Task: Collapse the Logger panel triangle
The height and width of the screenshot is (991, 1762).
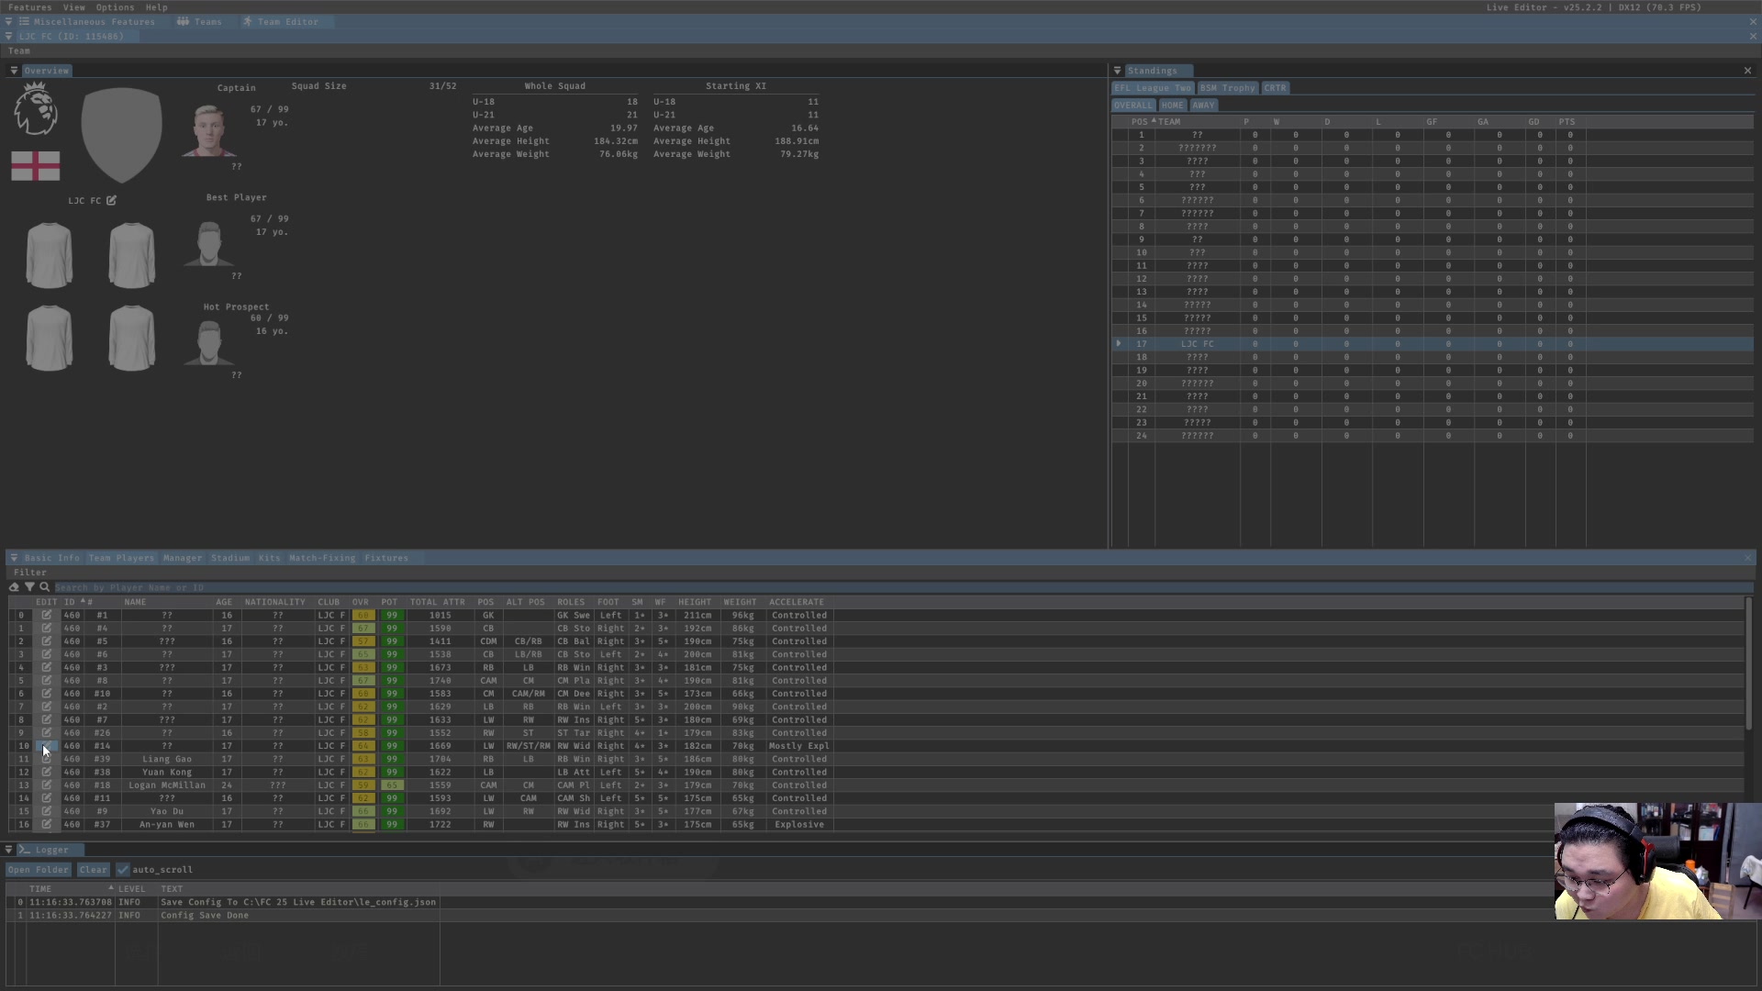Action: click(9, 850)
